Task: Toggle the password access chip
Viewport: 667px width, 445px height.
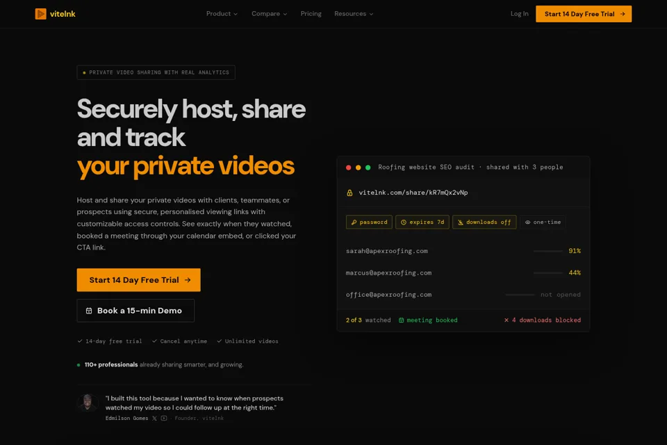Action: 369,222
